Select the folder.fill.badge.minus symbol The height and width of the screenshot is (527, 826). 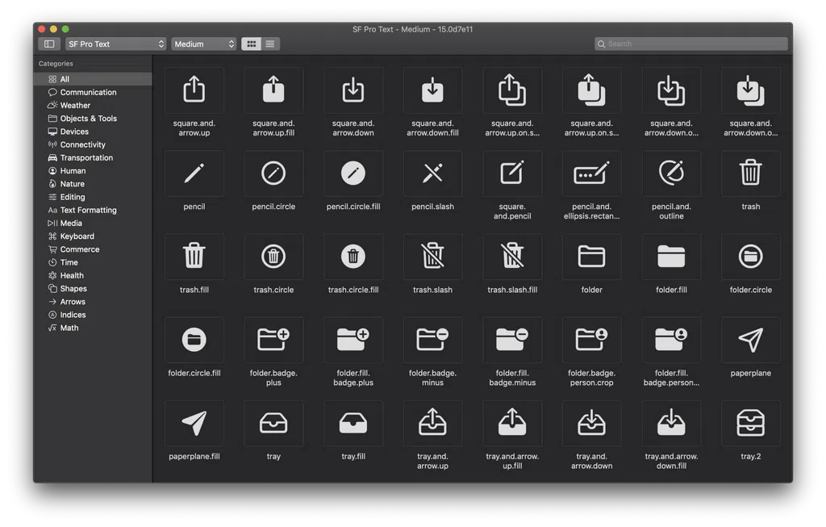pyautogui.click(x=512, y=340)
